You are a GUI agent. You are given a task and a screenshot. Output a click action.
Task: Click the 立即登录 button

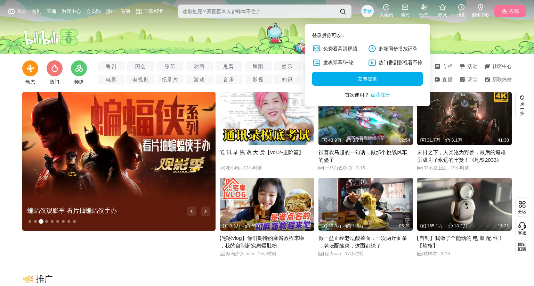tap(367, 79)
